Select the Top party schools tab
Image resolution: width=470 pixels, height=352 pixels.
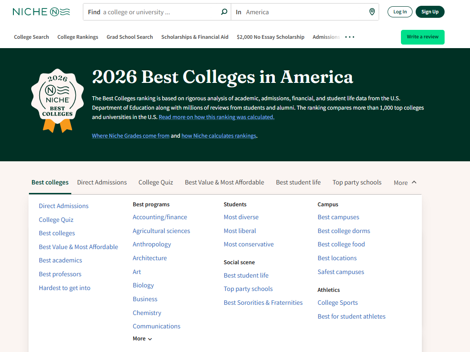pyautogui.click(x=357, y=182)
